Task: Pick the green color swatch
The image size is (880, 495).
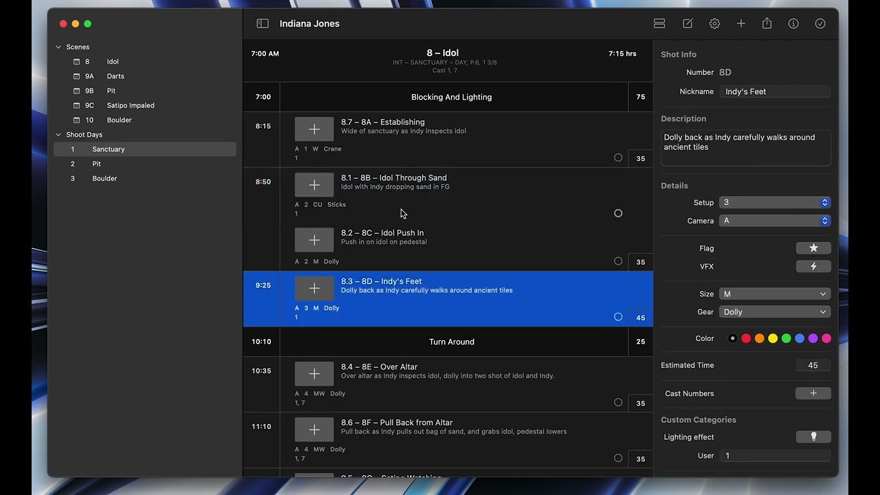Action: click(x=786, y=338)
